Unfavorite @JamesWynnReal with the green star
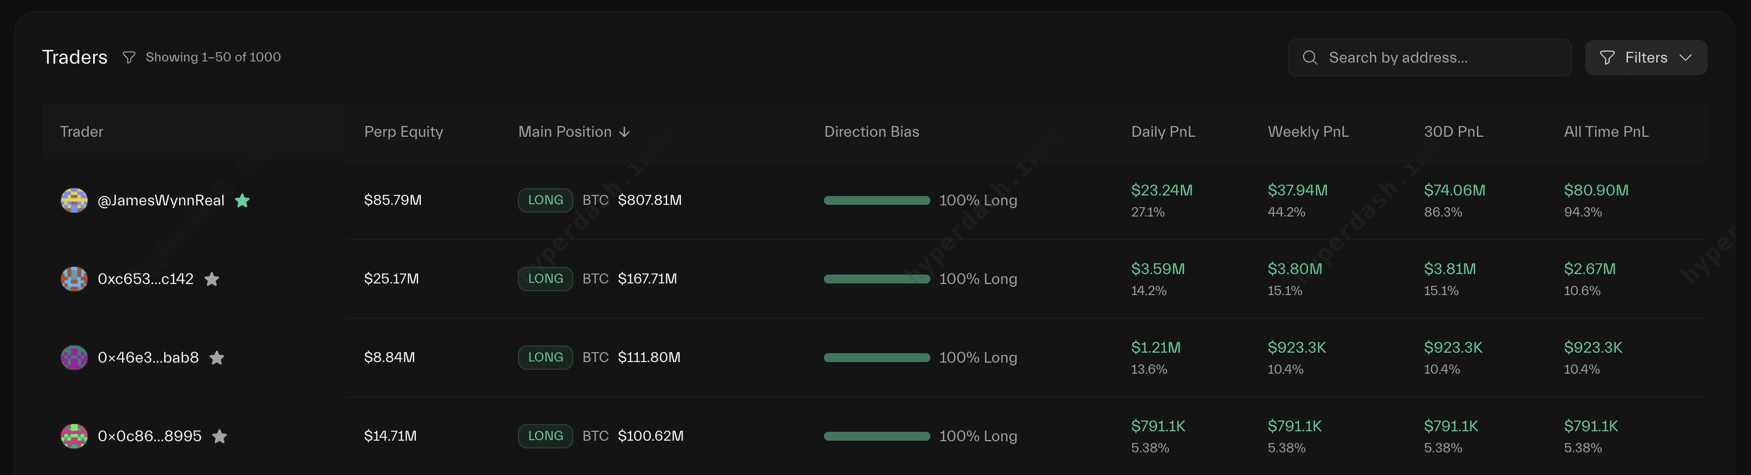 (x=242, y=200)
